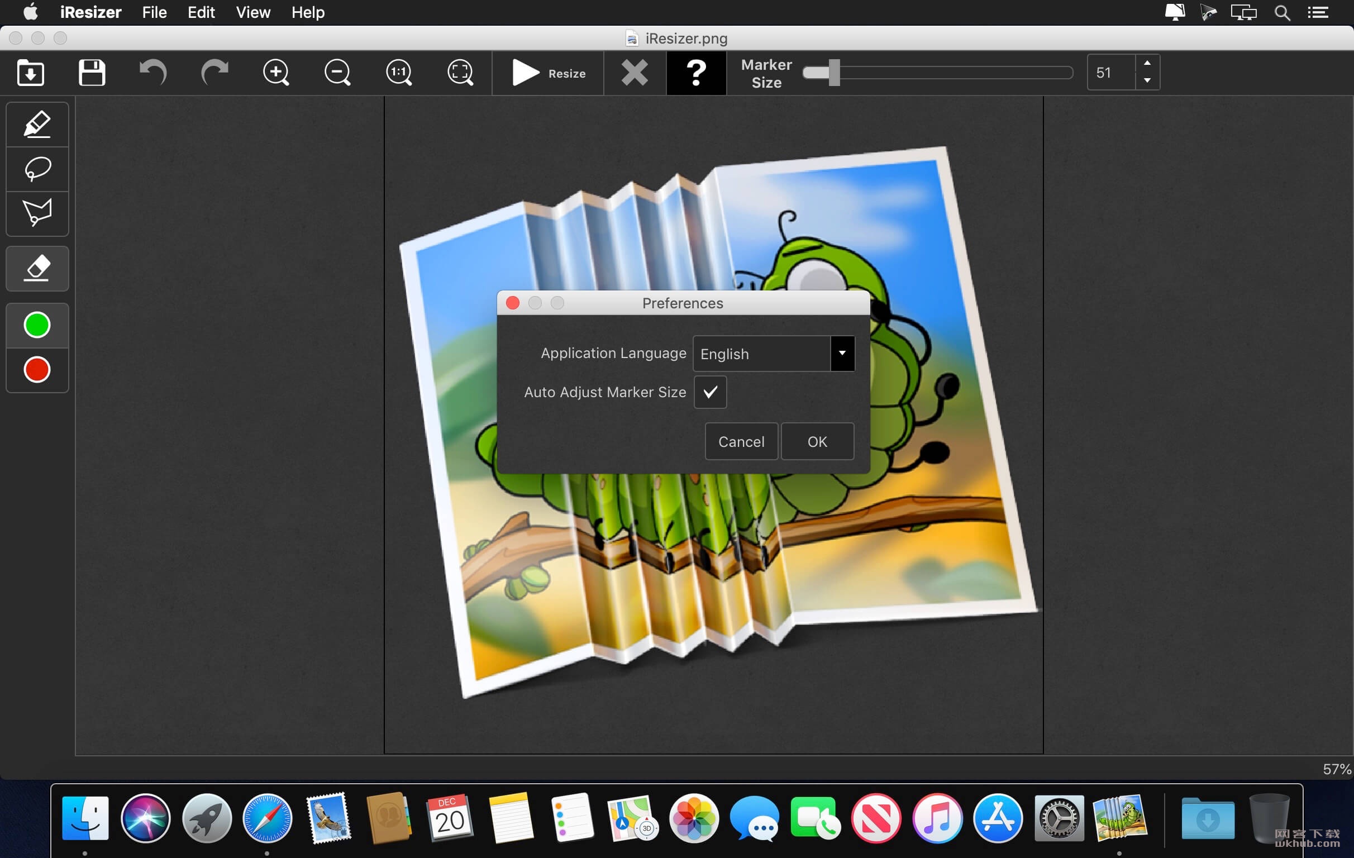1354x858 pixels.
Task: Open the View menu
Action: 253,12
